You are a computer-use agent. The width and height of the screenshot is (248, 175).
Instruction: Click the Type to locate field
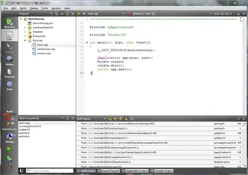(x=50, y=171)
